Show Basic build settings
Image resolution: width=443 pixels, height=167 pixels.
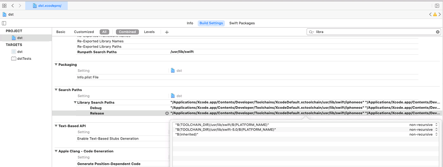tap(61, 32)
